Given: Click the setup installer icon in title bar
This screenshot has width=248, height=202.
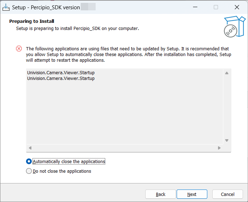Looking at the screenshot, I should click(x=6, y=7).
